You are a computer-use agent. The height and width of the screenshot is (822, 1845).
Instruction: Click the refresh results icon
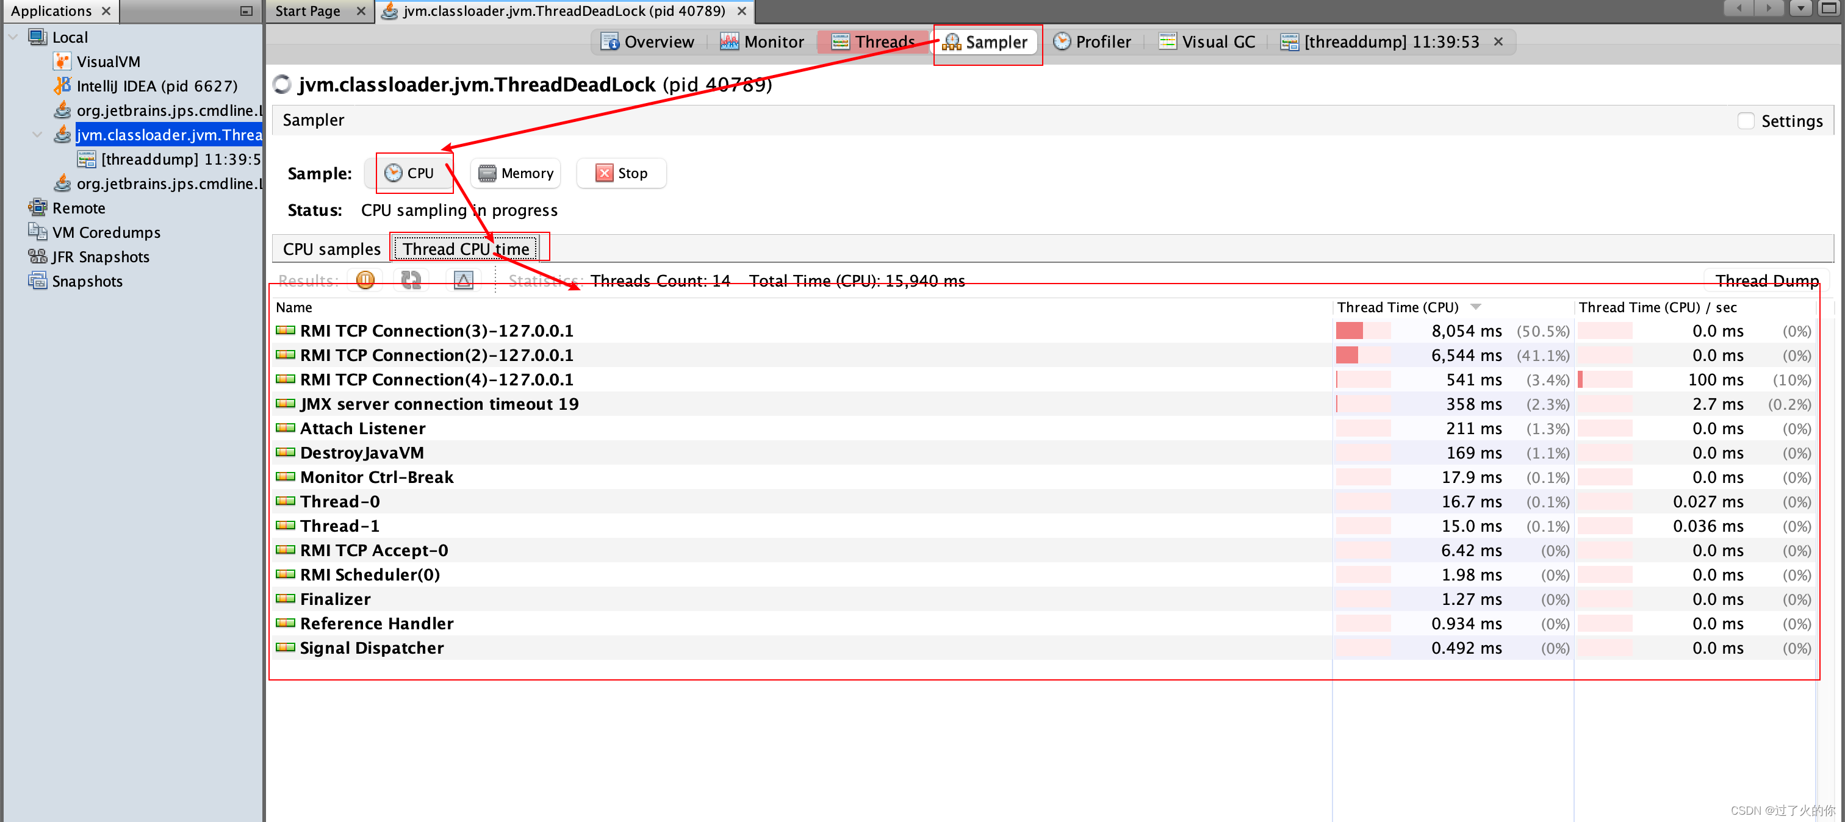click(x=411, y=280)
